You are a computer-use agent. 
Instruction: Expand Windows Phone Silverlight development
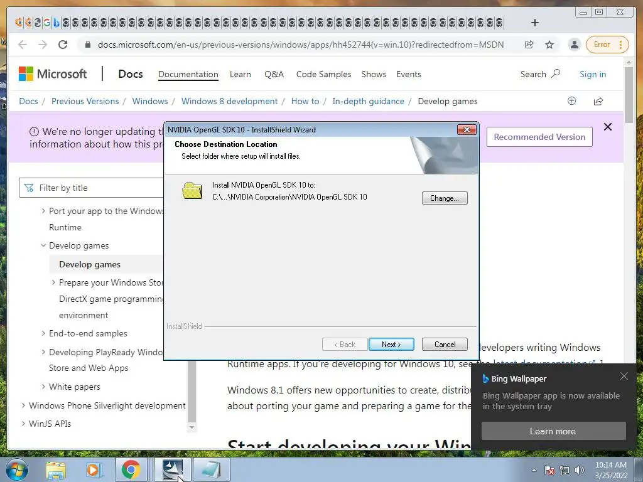coord(23,405)
